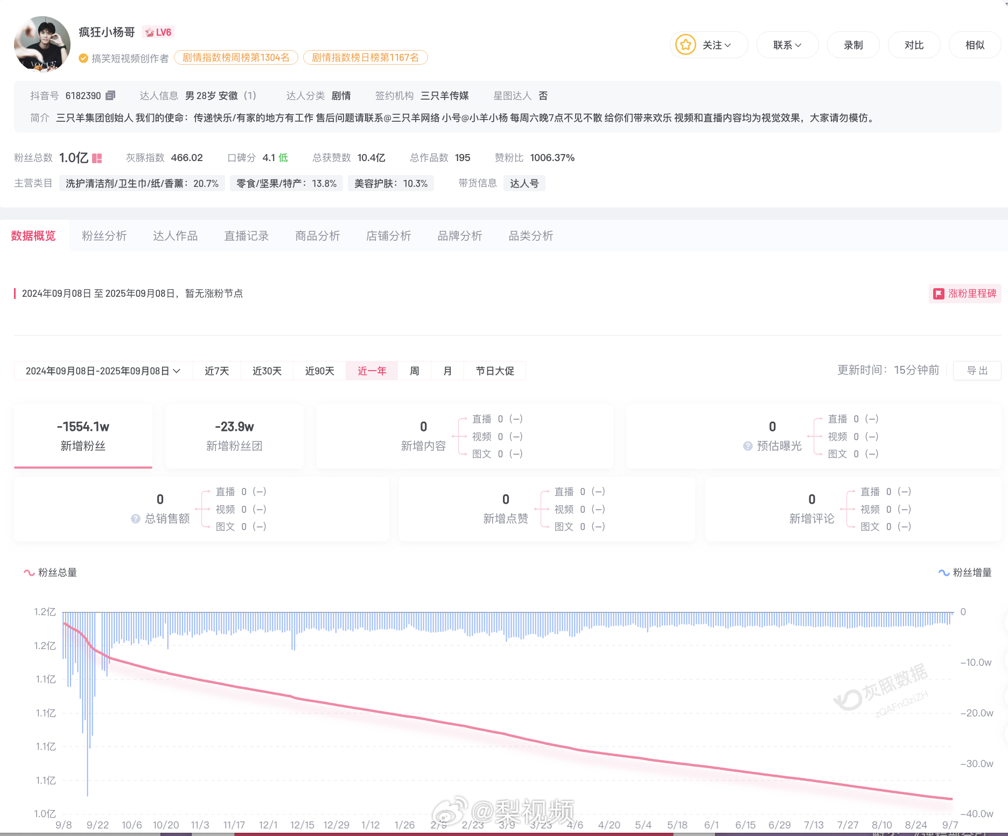The image size is (1008, 836).
Task: Click the verified creator badge icon
Action: coord(83,58)
